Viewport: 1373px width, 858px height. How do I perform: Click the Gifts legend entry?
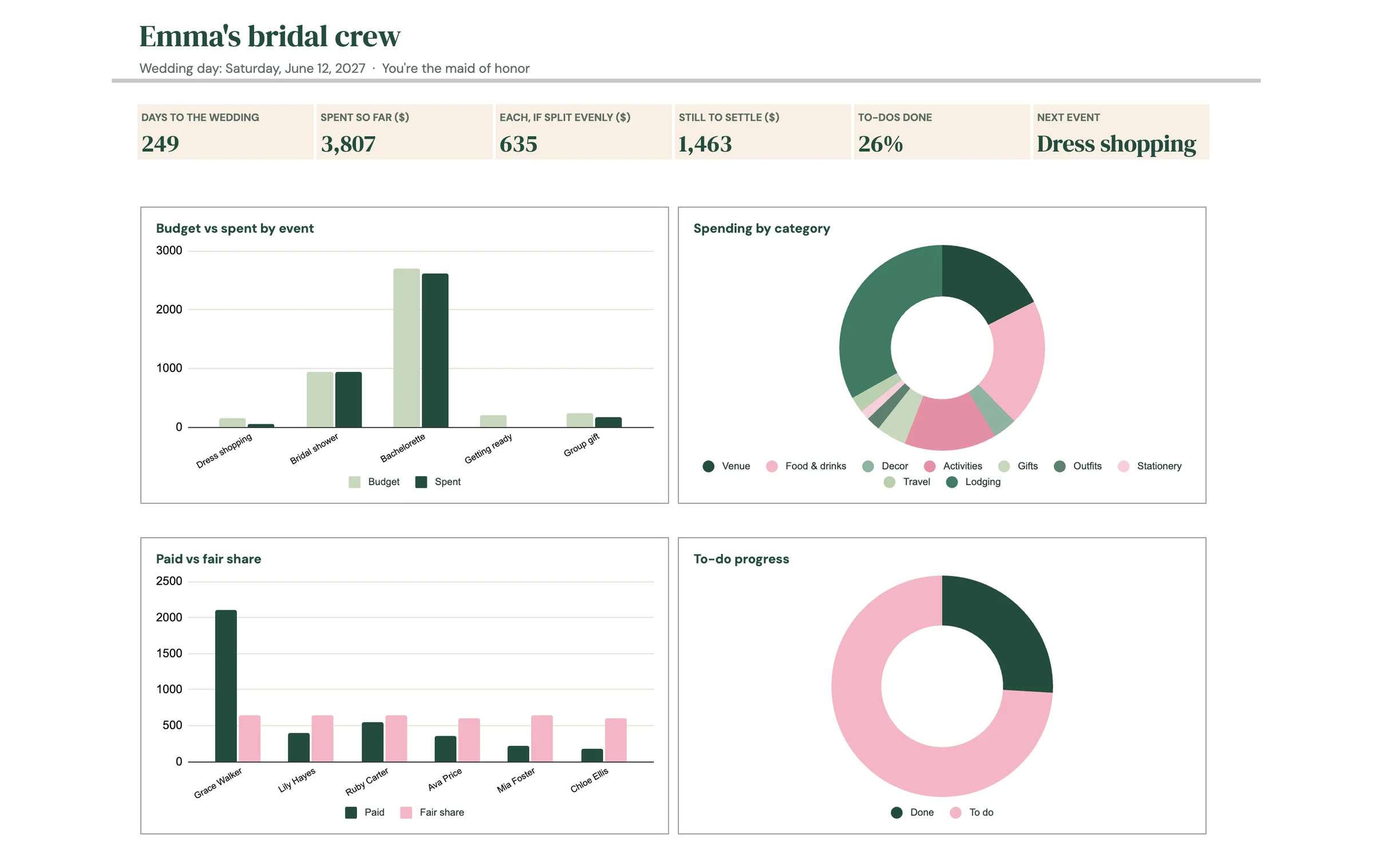coord(1018,466)
